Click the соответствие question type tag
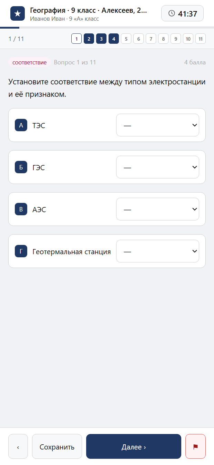This screenshot has width=214, height=465. 29,62
